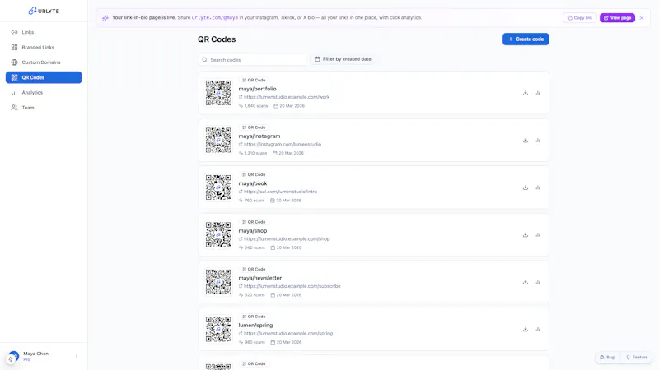Image resolution: width=659 pixels, height=370 pixels.
Task: Click the maya/book QR thumbnail
Action: (x=218, y=187)
